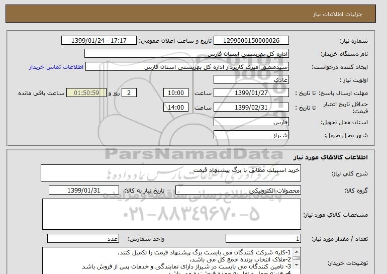Click the delivery province field فارس
Viewport: 387px width, 274px height.
click(x=251, y=122)
